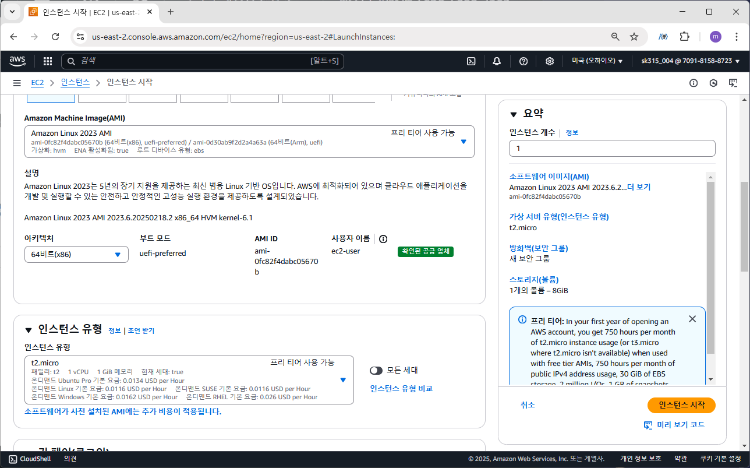Click the ec2-user username text
Screen dimensions: 750x468
click(x=346, y=251)
